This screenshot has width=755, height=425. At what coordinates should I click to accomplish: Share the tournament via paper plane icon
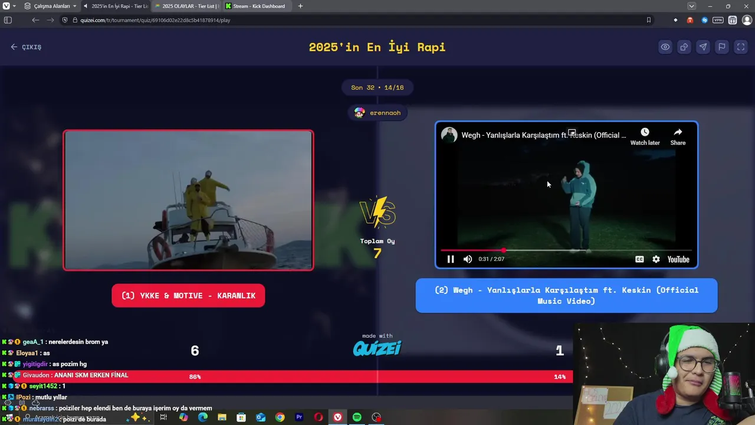(x=703, y=47)
